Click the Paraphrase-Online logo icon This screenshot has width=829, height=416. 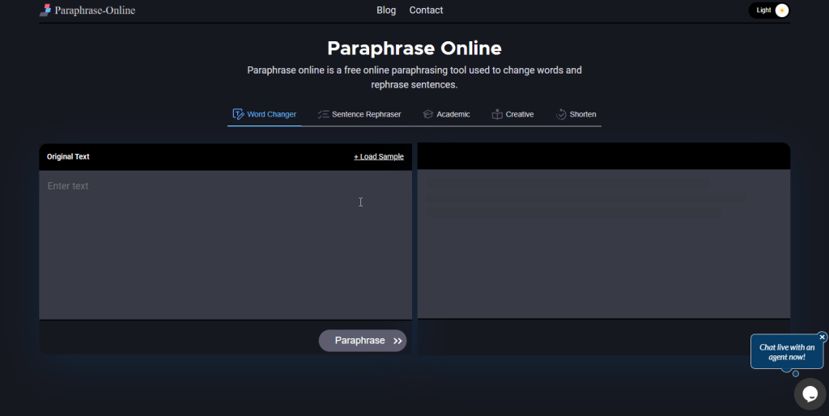[x=45, y=11]
